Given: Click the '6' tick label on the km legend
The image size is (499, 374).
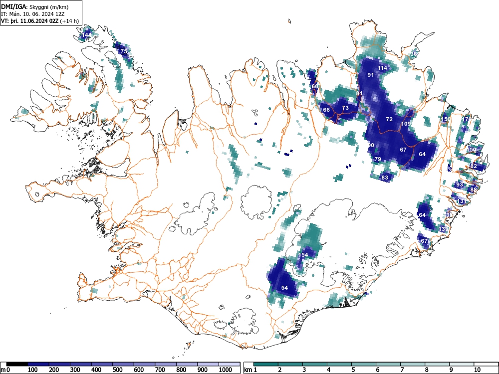Looking at the screenshot, I should [378, 370].
